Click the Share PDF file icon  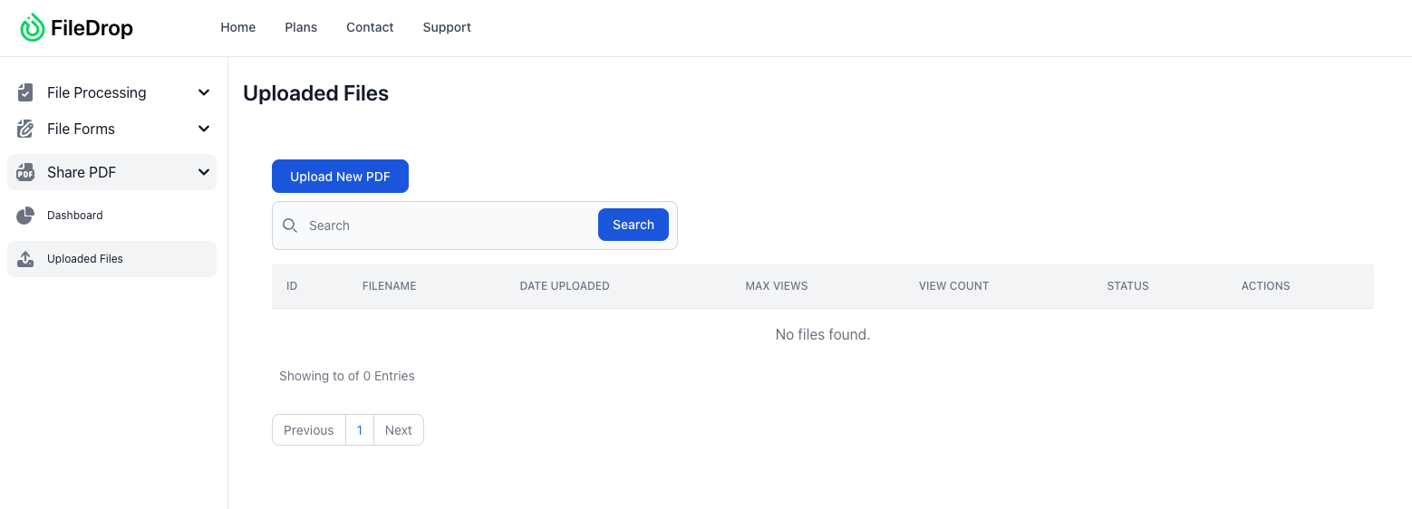[x=25, y=172]
